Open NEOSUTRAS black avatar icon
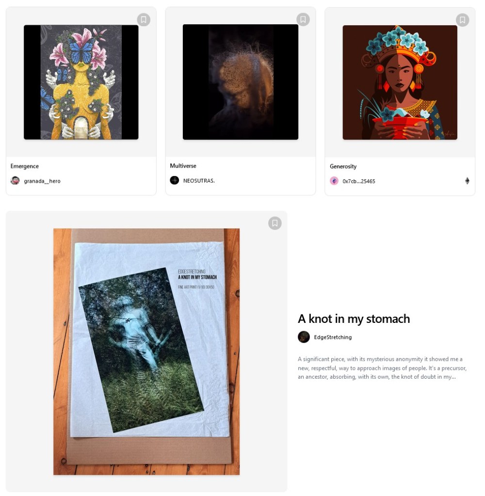This screenshot has height=496, width=485. point(175,180)
